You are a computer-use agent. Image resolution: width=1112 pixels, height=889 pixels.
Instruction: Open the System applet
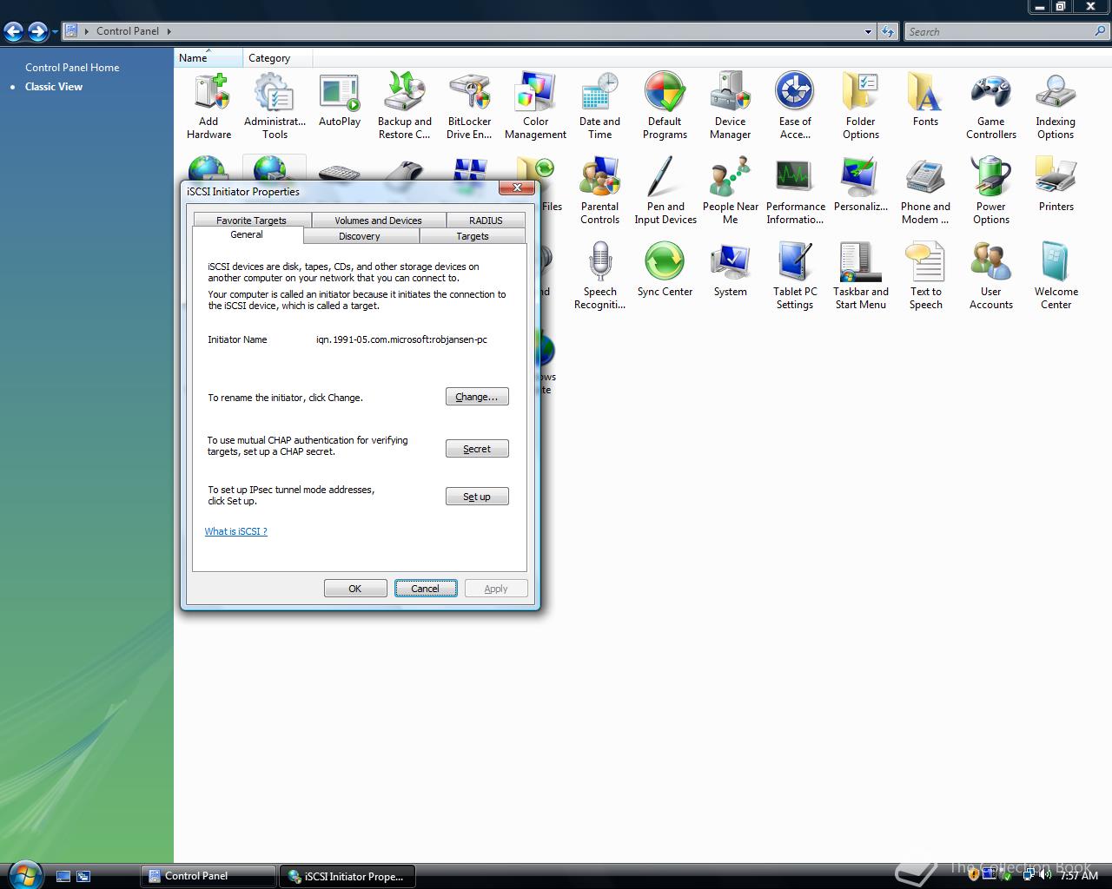point(731,270)
